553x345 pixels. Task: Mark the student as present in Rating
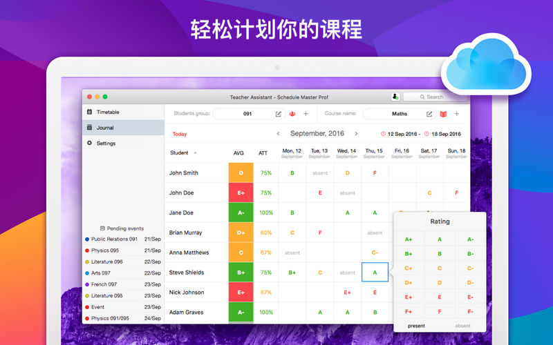point(416,326)
